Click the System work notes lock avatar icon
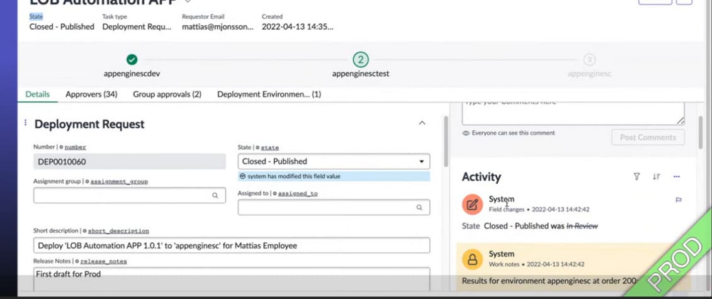Viewport: 712px width, 299px height. point(472,259)
